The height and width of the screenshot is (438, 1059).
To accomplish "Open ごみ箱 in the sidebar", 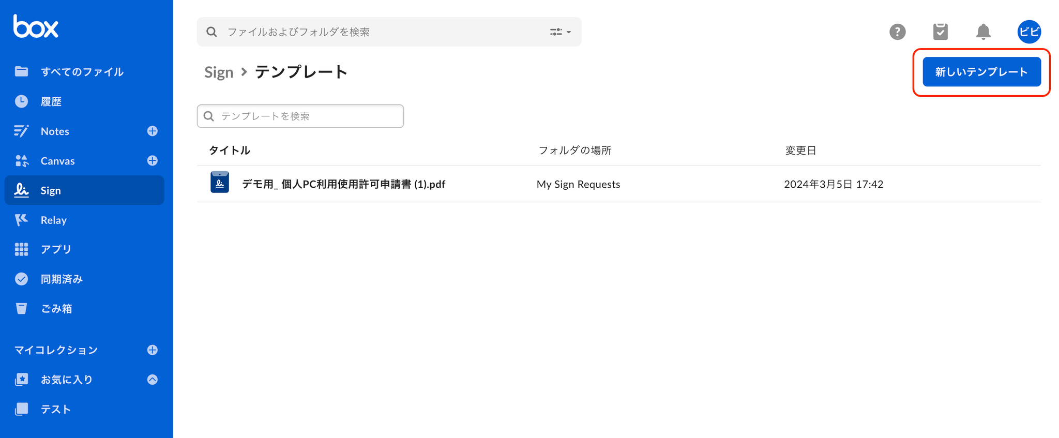I will (x=56, y=309).
